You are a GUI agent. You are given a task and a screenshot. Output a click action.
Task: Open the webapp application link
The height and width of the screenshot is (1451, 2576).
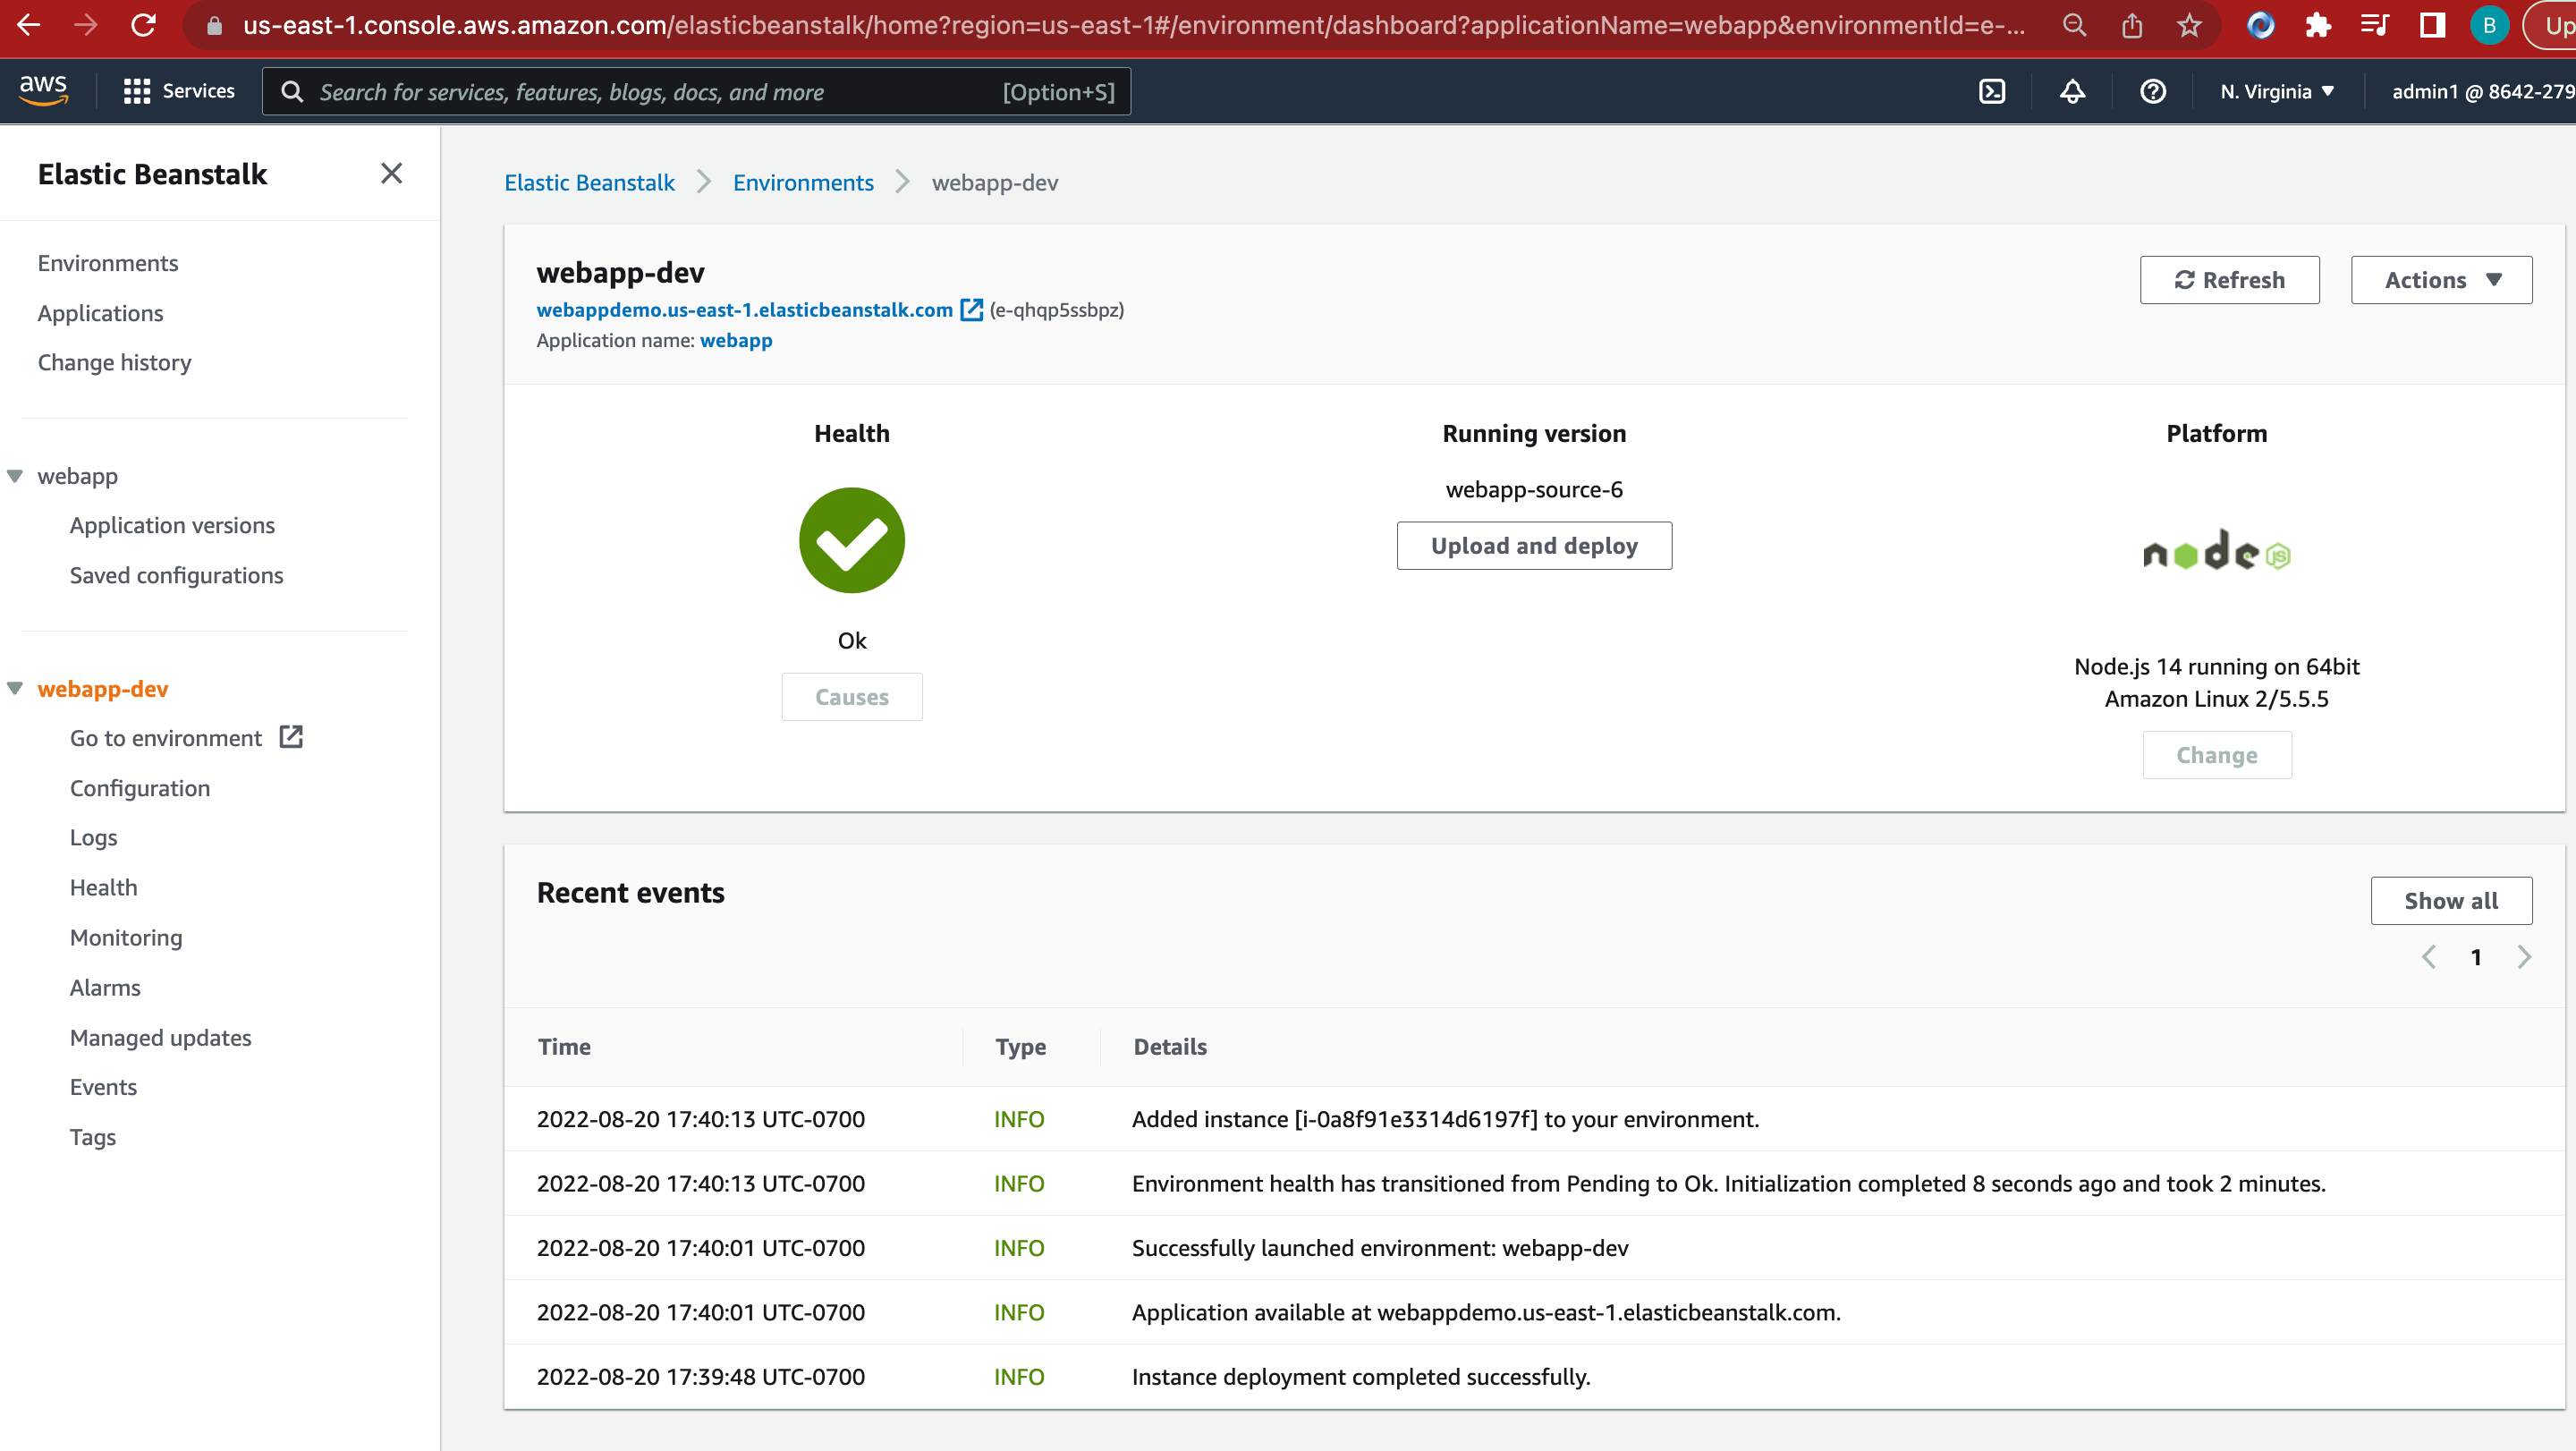pos(736,340)
